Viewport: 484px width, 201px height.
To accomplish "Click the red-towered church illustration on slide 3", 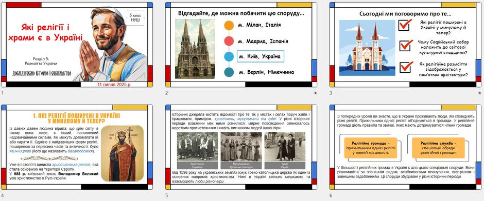I will 367,48.
